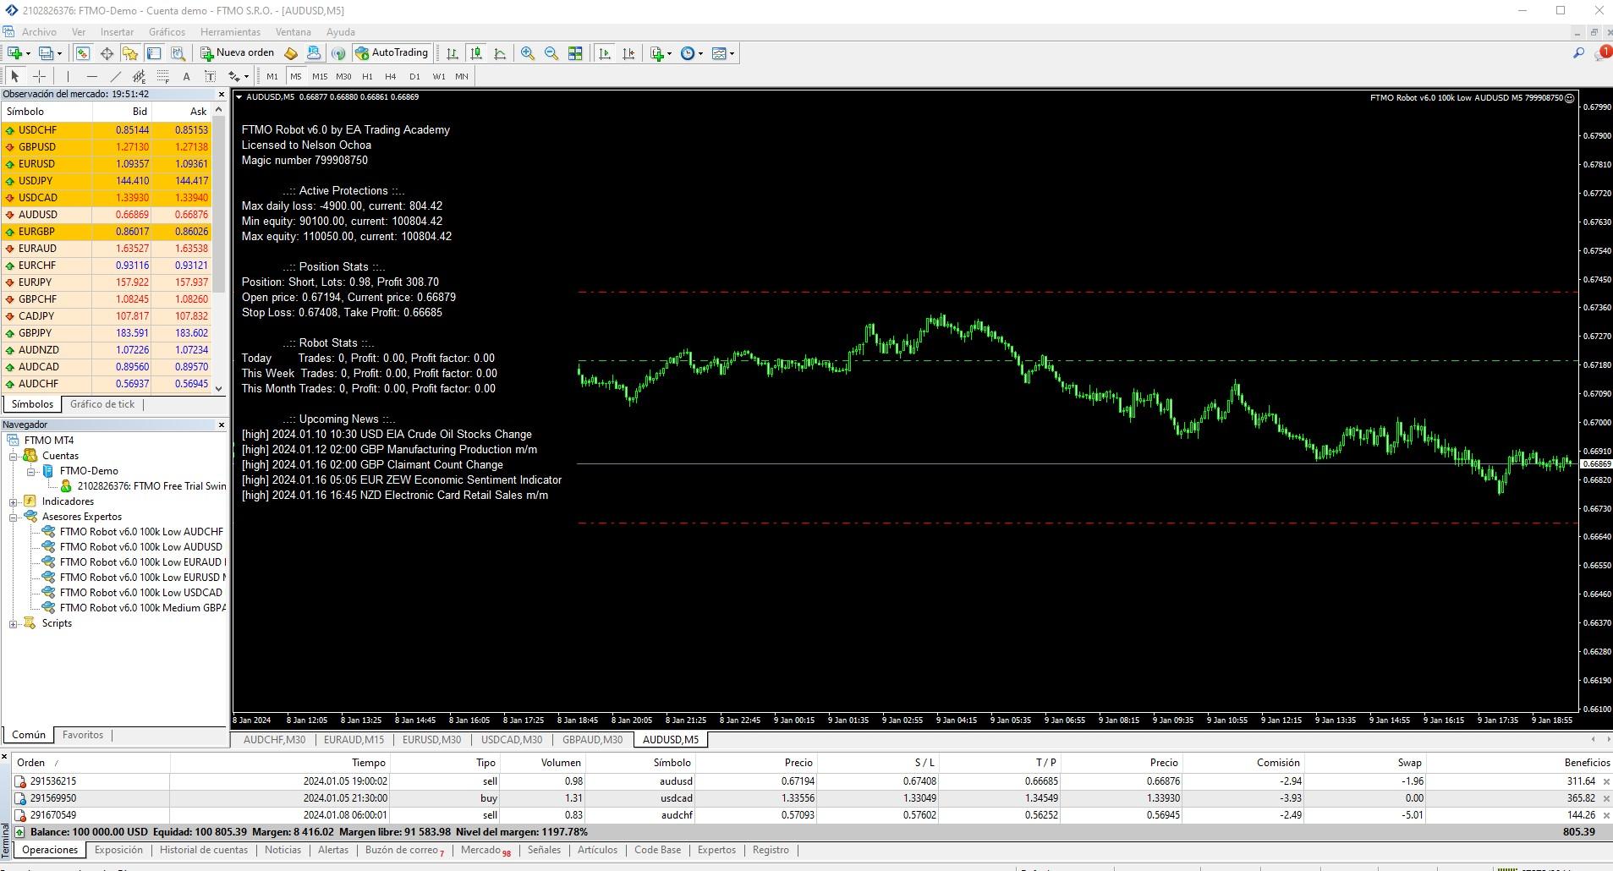Switch chart to bar chart icon

pyautogui.click(x=453, y=53)
